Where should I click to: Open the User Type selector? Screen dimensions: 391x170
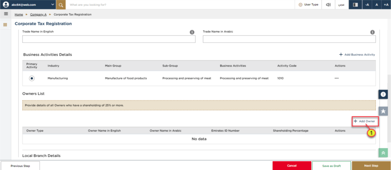pyautogui.click(x=309, y=5)
